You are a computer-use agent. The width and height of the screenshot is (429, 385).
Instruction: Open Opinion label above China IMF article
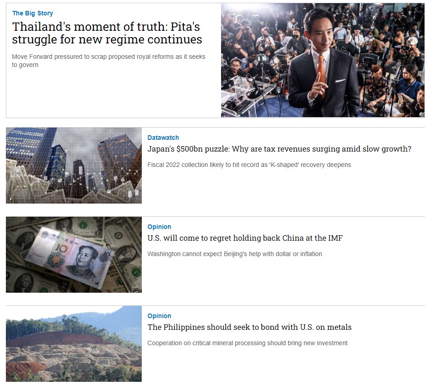click(x=159, y=227)
